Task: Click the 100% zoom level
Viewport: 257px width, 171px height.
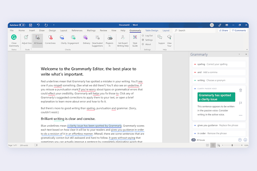Action: click(x=246, y=145)
